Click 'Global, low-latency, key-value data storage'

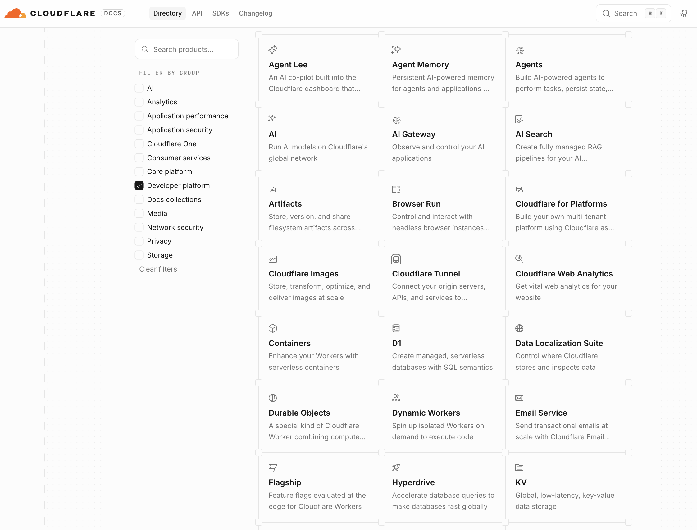pos(565,501)
